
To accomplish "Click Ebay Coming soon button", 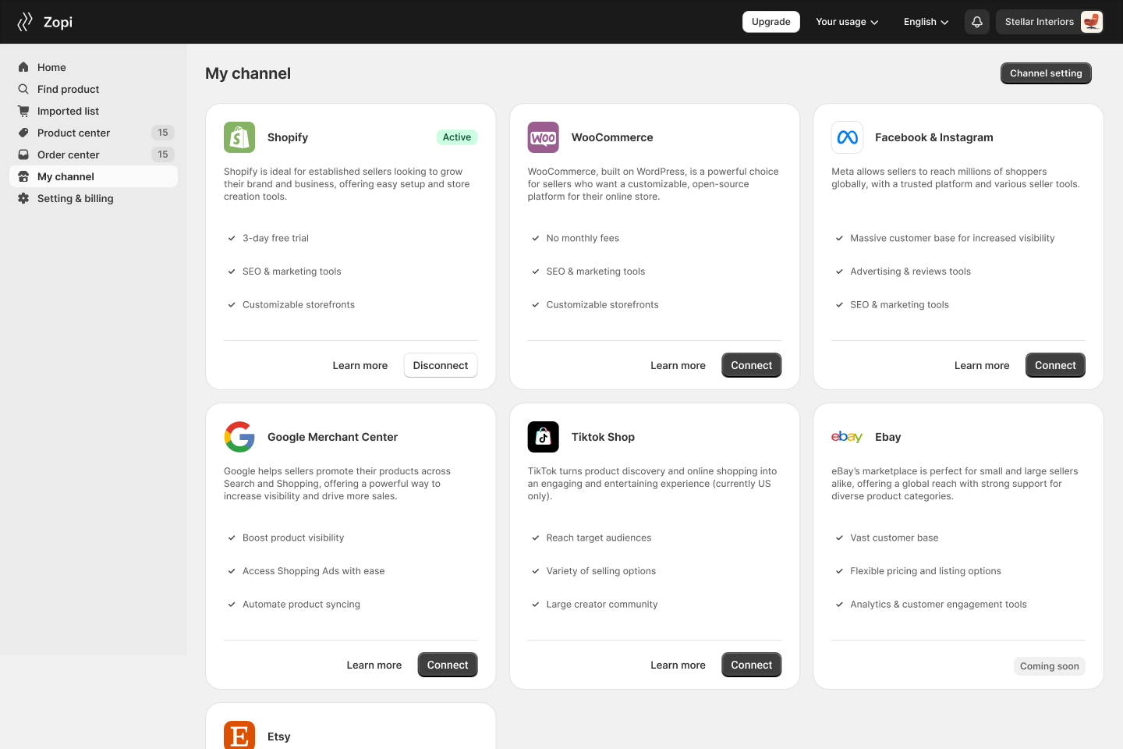I will (x=1050, y=666).
